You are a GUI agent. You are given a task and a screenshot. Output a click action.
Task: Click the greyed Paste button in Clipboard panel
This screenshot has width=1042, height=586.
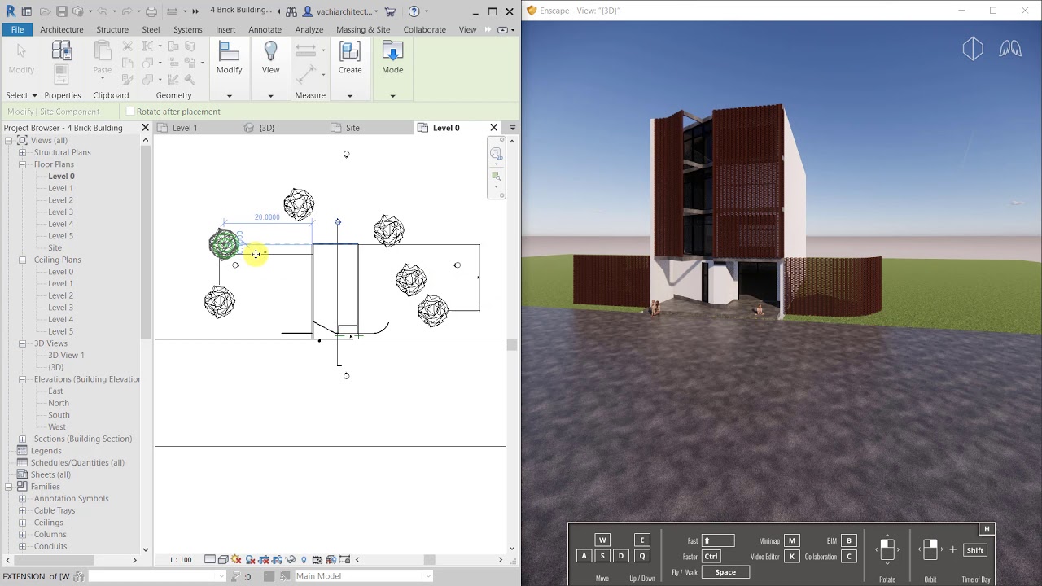coord(102,58)
